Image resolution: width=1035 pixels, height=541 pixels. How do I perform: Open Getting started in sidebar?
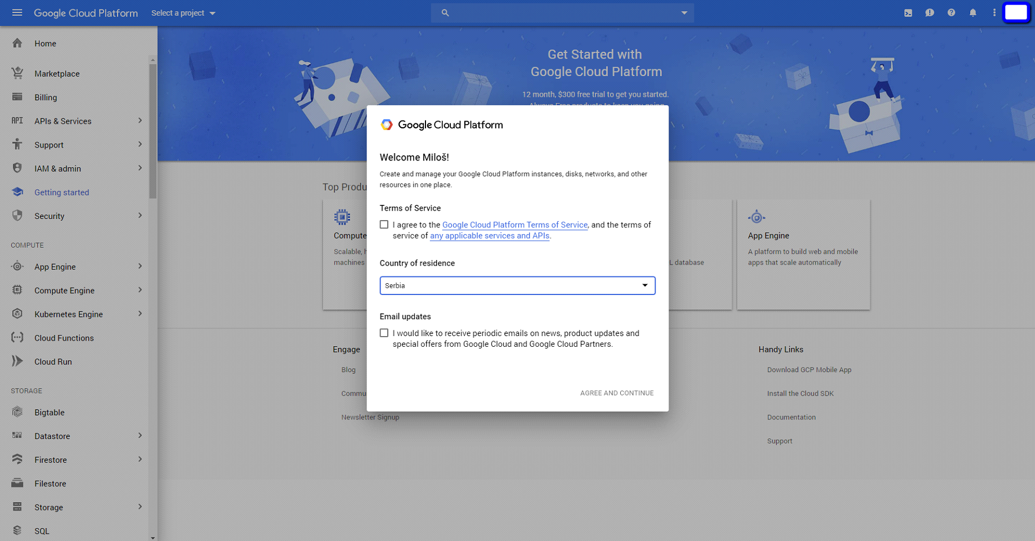tap(61, 193)
